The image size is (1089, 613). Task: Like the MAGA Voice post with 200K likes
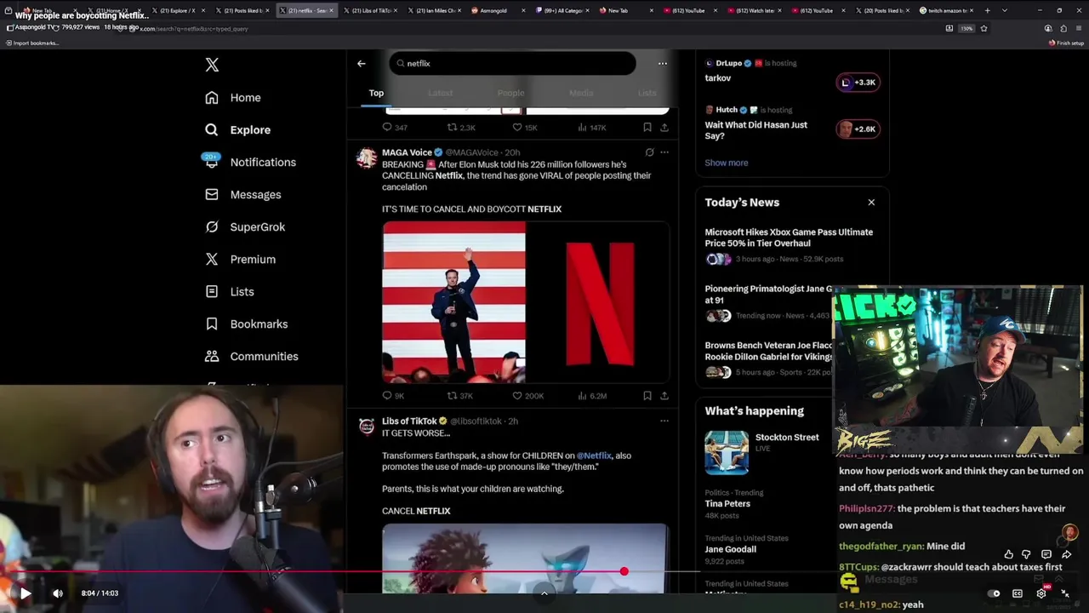(x=527, y=396)
